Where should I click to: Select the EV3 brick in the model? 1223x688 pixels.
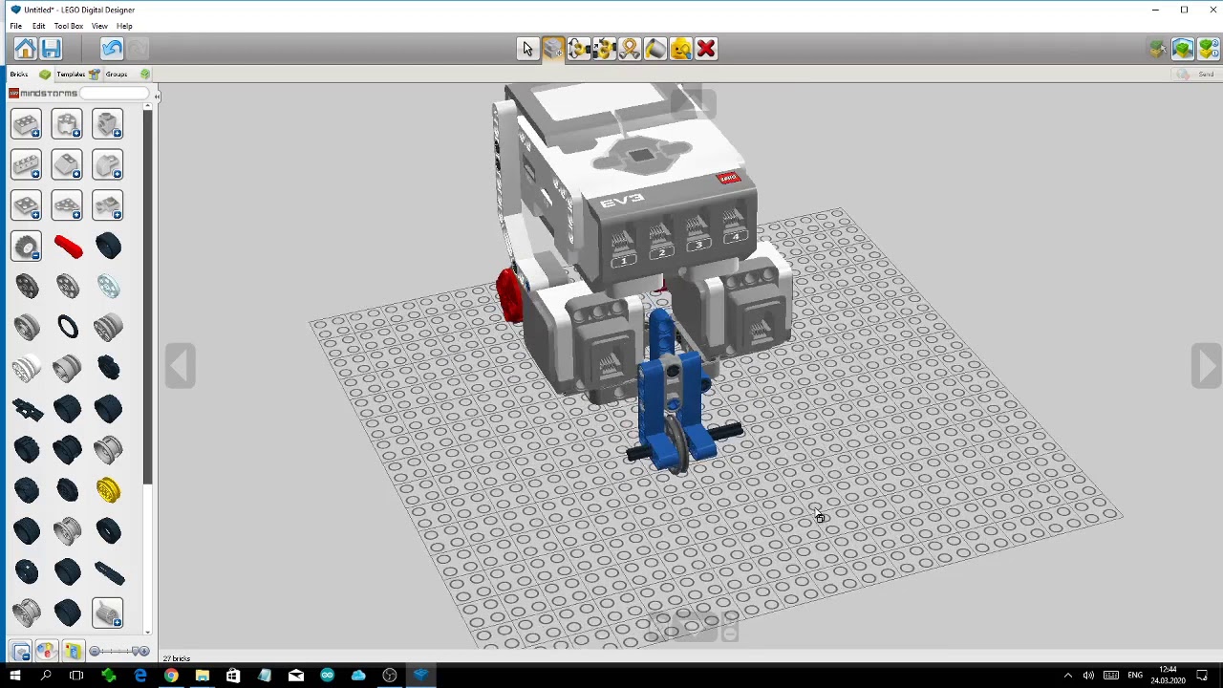pyautogui.click(x=635, y=182)
